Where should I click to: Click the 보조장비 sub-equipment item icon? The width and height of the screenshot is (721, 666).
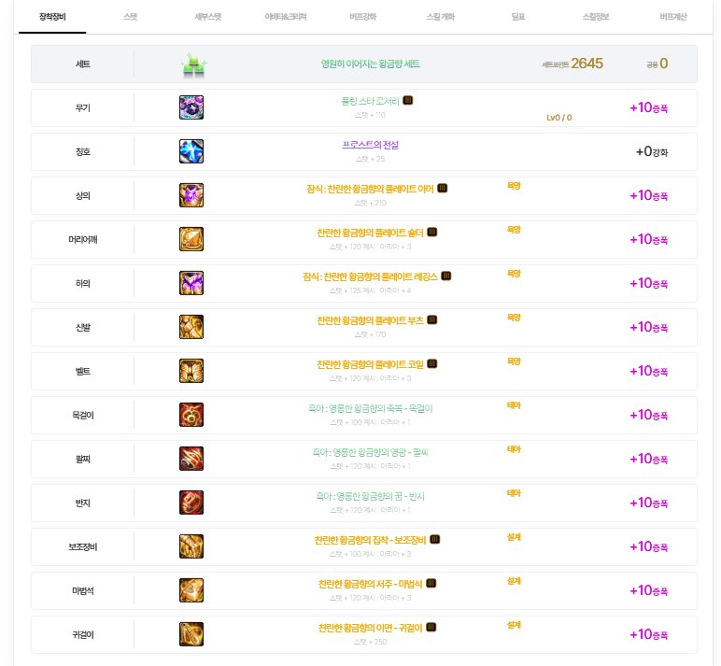click(191, 546)
